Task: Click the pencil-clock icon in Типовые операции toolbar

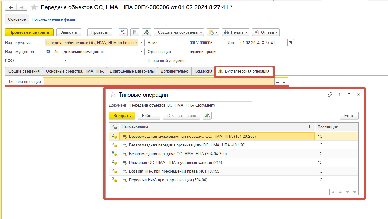Action: click(207, 115)
